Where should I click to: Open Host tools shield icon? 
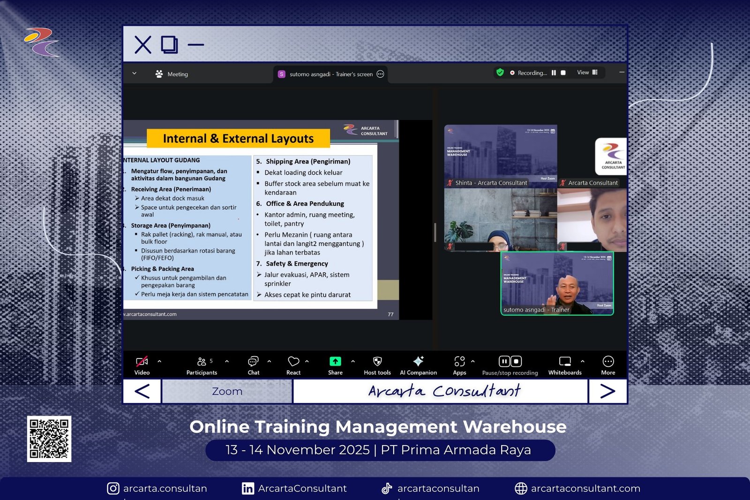pyautogui.click(x=377, y=361)
